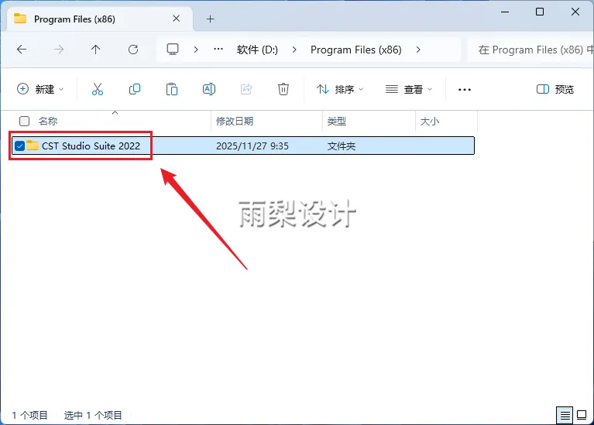
Task: Show hidden path with address bar ellipsis
Action: click(x=218, y=50)
